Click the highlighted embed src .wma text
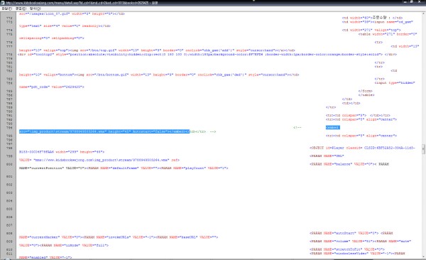The height and width of the screenshot is (260, 426). (x=104, y=131)
